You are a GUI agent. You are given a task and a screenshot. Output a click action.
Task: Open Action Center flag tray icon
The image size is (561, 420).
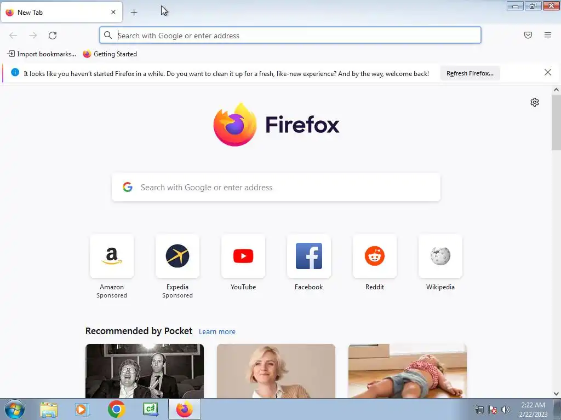click(x=493, y=410)
